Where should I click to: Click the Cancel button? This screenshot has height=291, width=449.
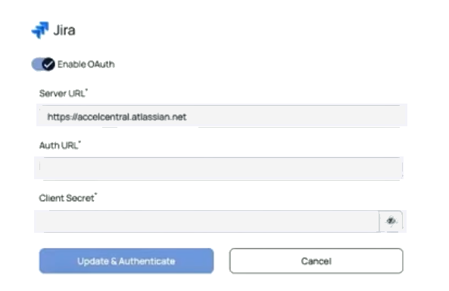point(316,261)
